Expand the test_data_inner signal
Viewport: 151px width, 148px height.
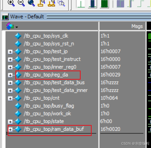10,91
